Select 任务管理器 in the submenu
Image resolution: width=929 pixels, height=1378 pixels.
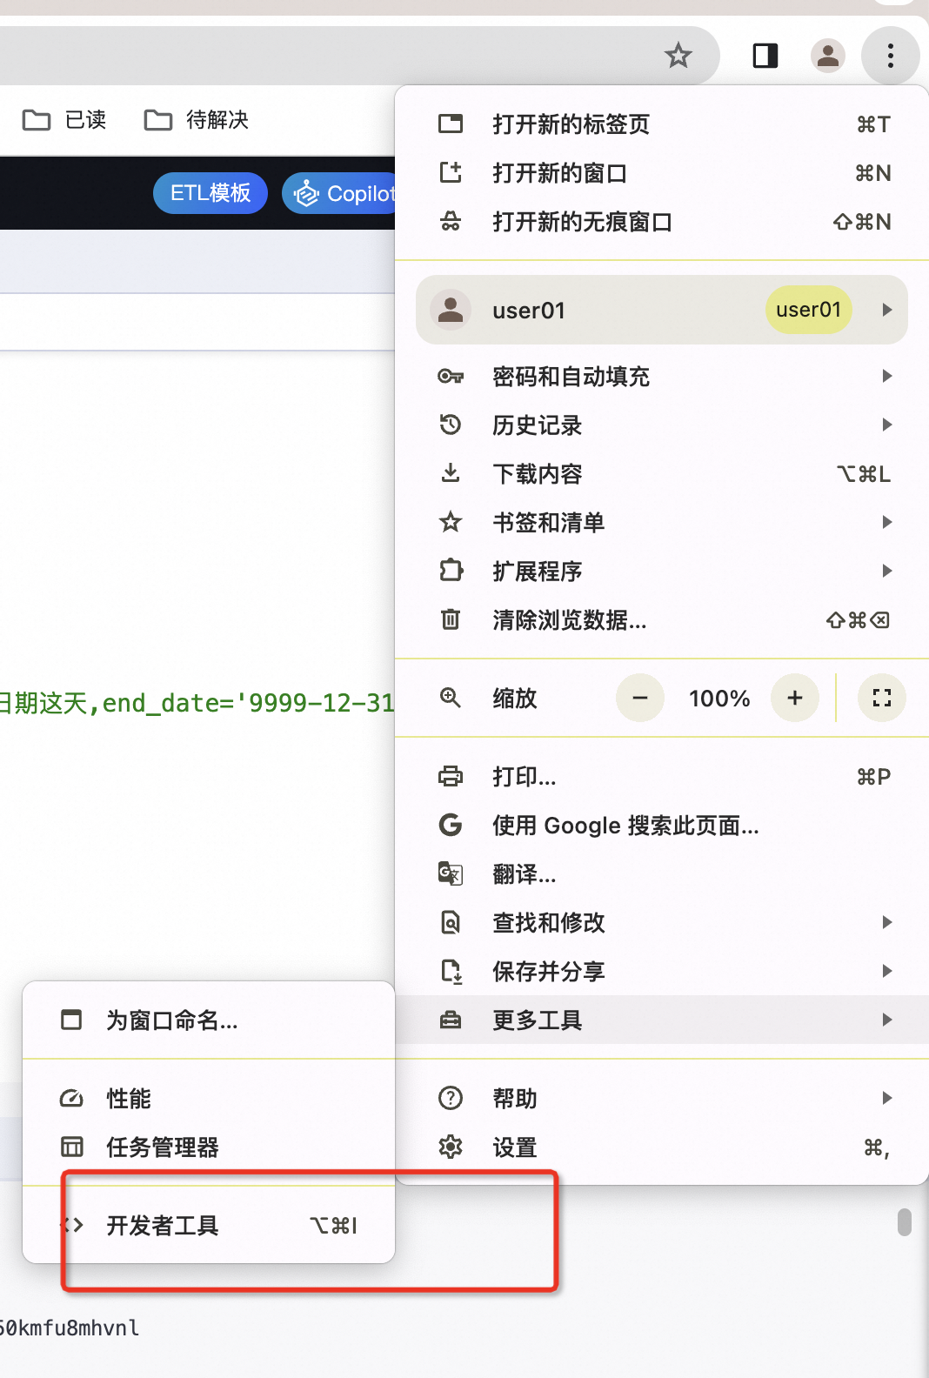209,1147
